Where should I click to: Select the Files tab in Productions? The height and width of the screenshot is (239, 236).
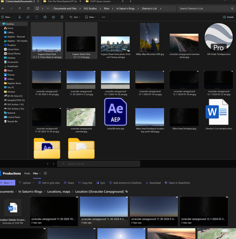pos(37,173)
